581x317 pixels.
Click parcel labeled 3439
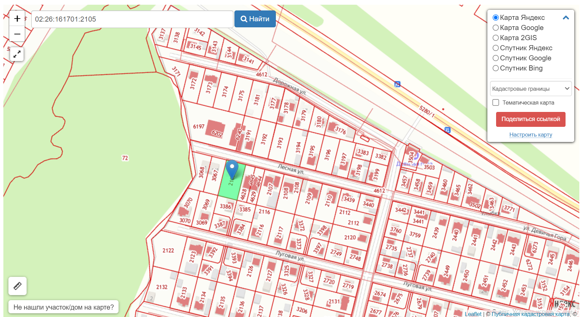pyautogui.click(x=349, y=199)
